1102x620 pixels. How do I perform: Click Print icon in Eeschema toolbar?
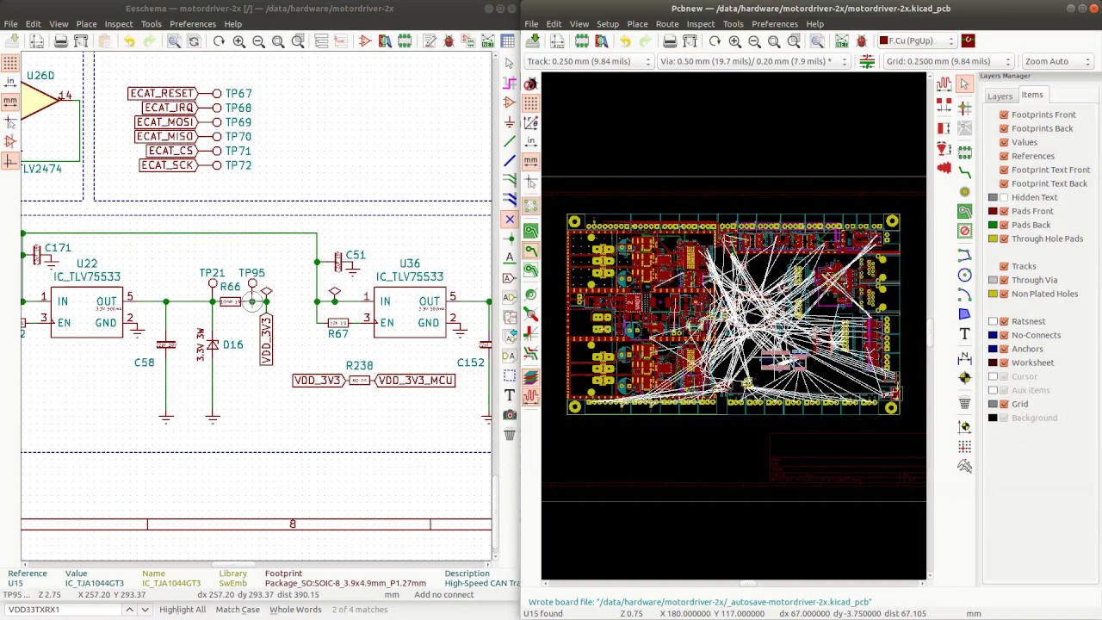pyautogui.click(x=61, y=41)
